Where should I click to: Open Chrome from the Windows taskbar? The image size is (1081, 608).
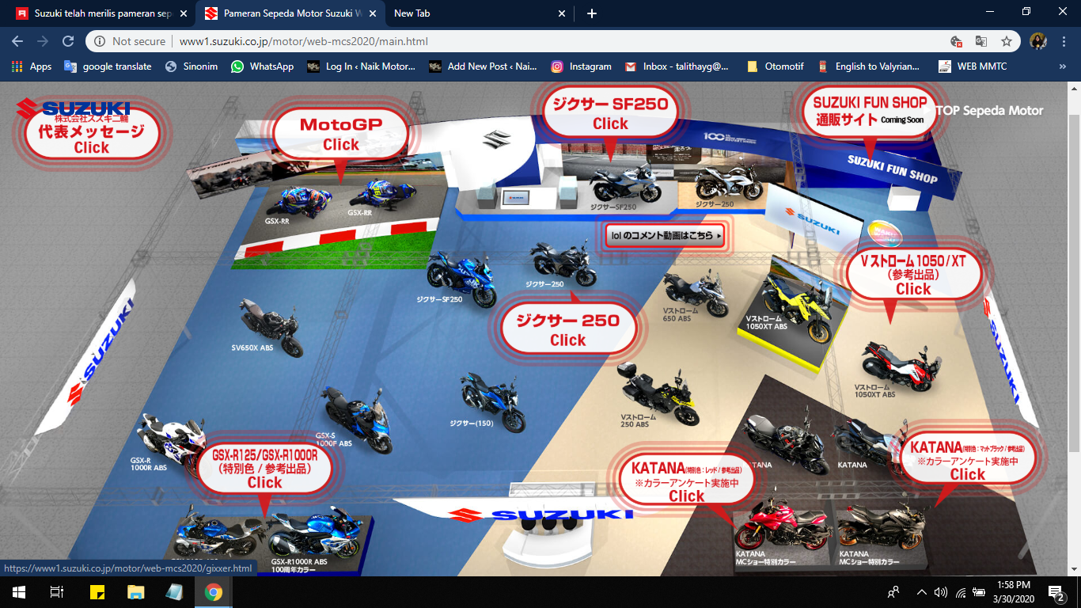point(213,591)
